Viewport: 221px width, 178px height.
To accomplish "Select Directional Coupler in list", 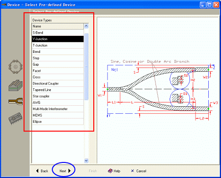I will [x=57, y=84].
